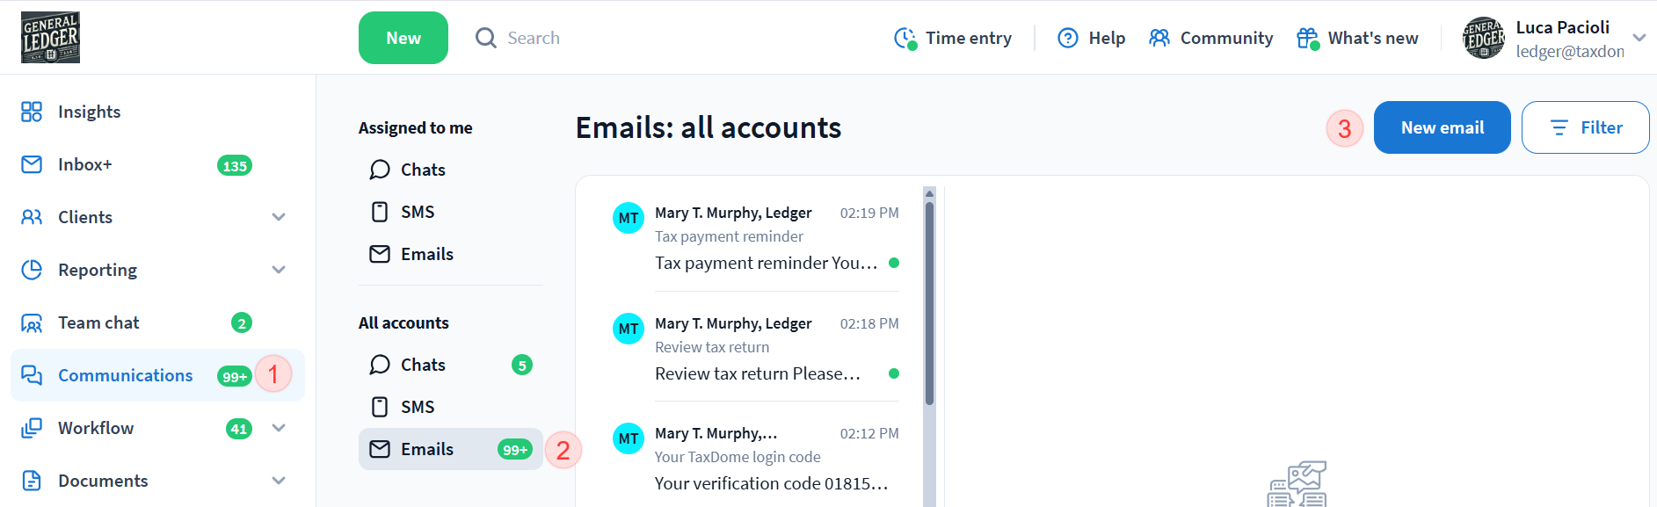Click the What's new gift icon
The width and height of the screenshot is (1657, 507).
pyautogui.click(x=1307, y=38)
